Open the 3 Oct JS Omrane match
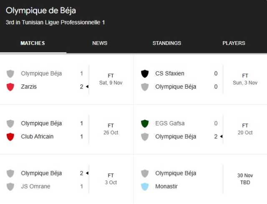 tap(67, 179)
